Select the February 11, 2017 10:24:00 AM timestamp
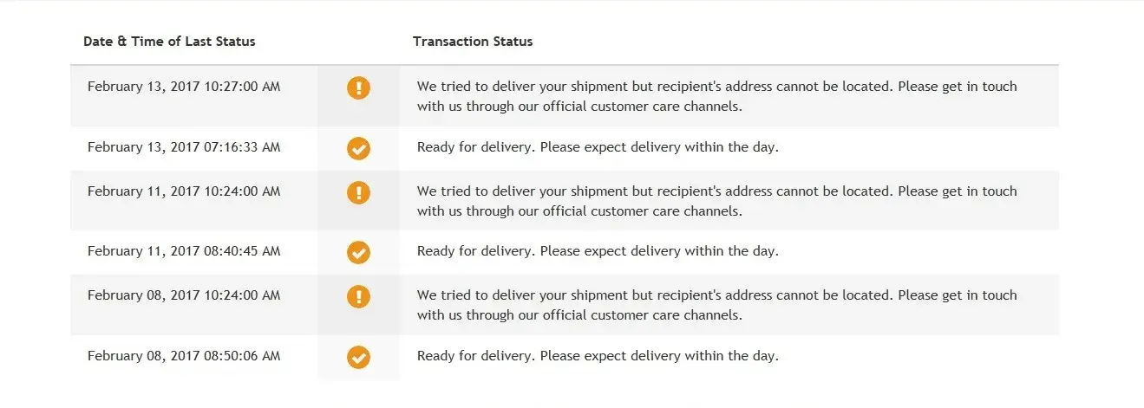This screenshot has width=1144, height=408. point(184,191)
